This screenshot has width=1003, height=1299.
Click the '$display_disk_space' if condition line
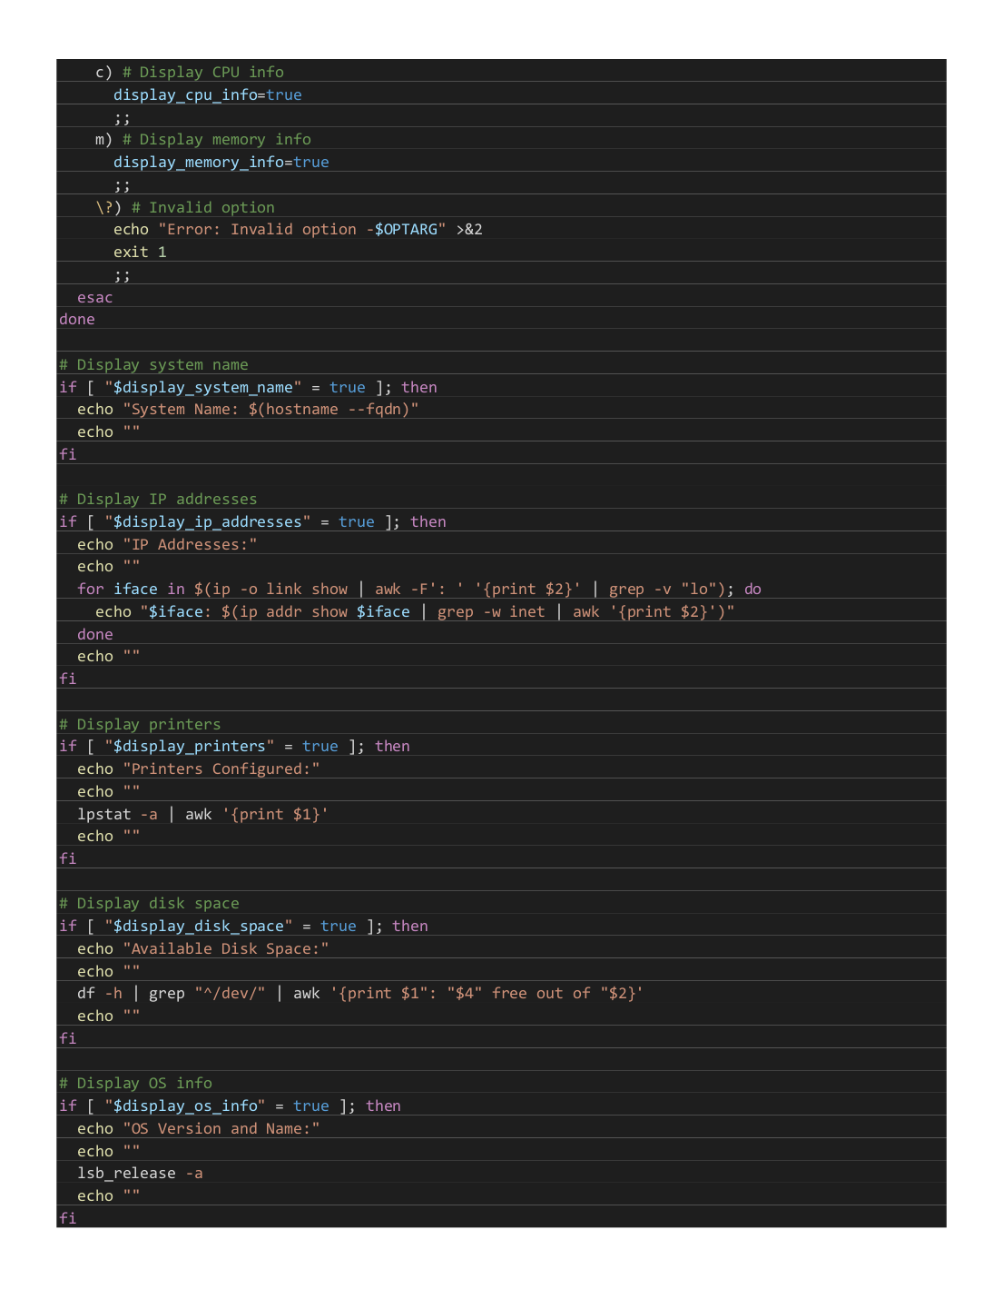tap(243, 926)
